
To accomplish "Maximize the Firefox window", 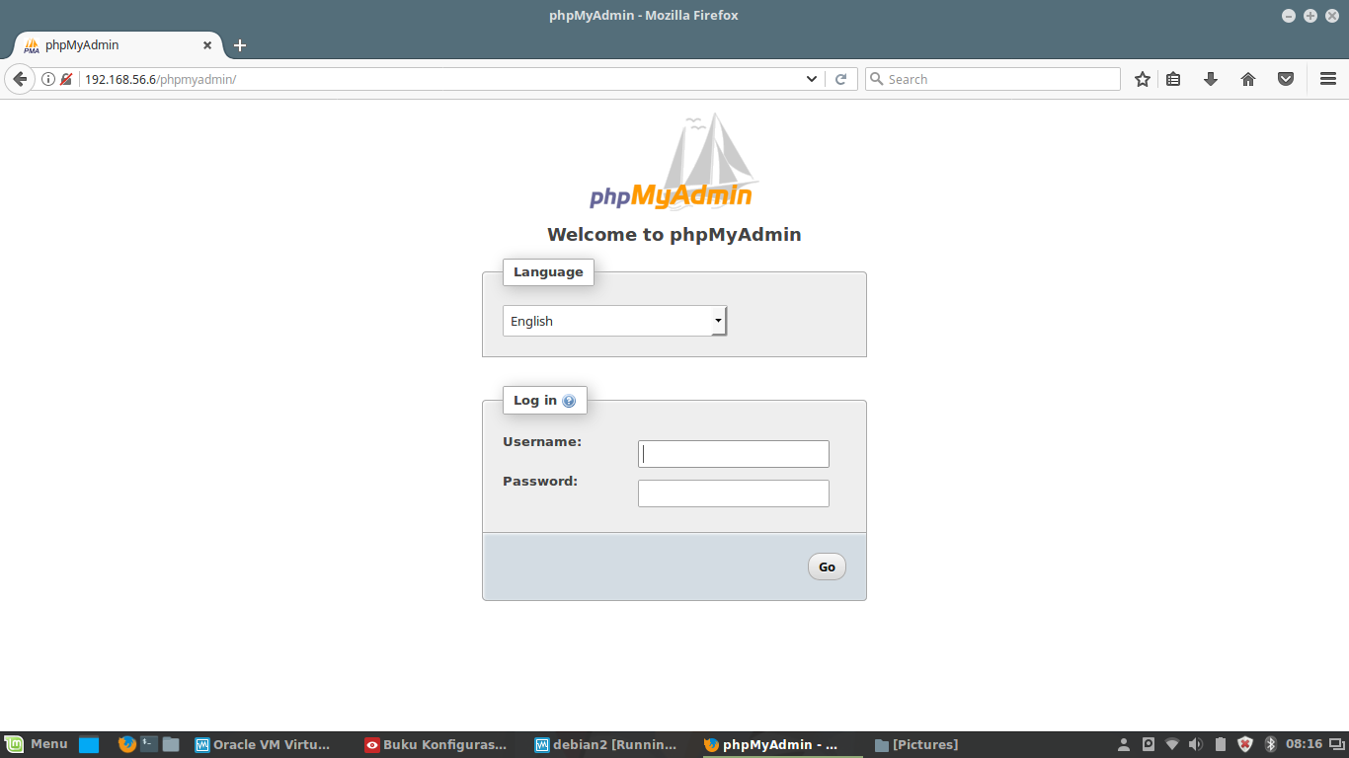I will click(1310, 16).
